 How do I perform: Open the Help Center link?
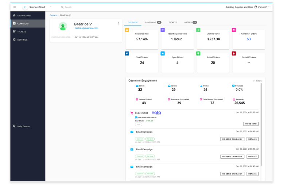[x=23, y=126]
